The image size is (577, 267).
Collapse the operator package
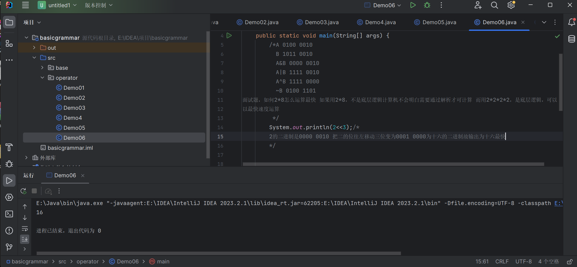click(42, 78)
